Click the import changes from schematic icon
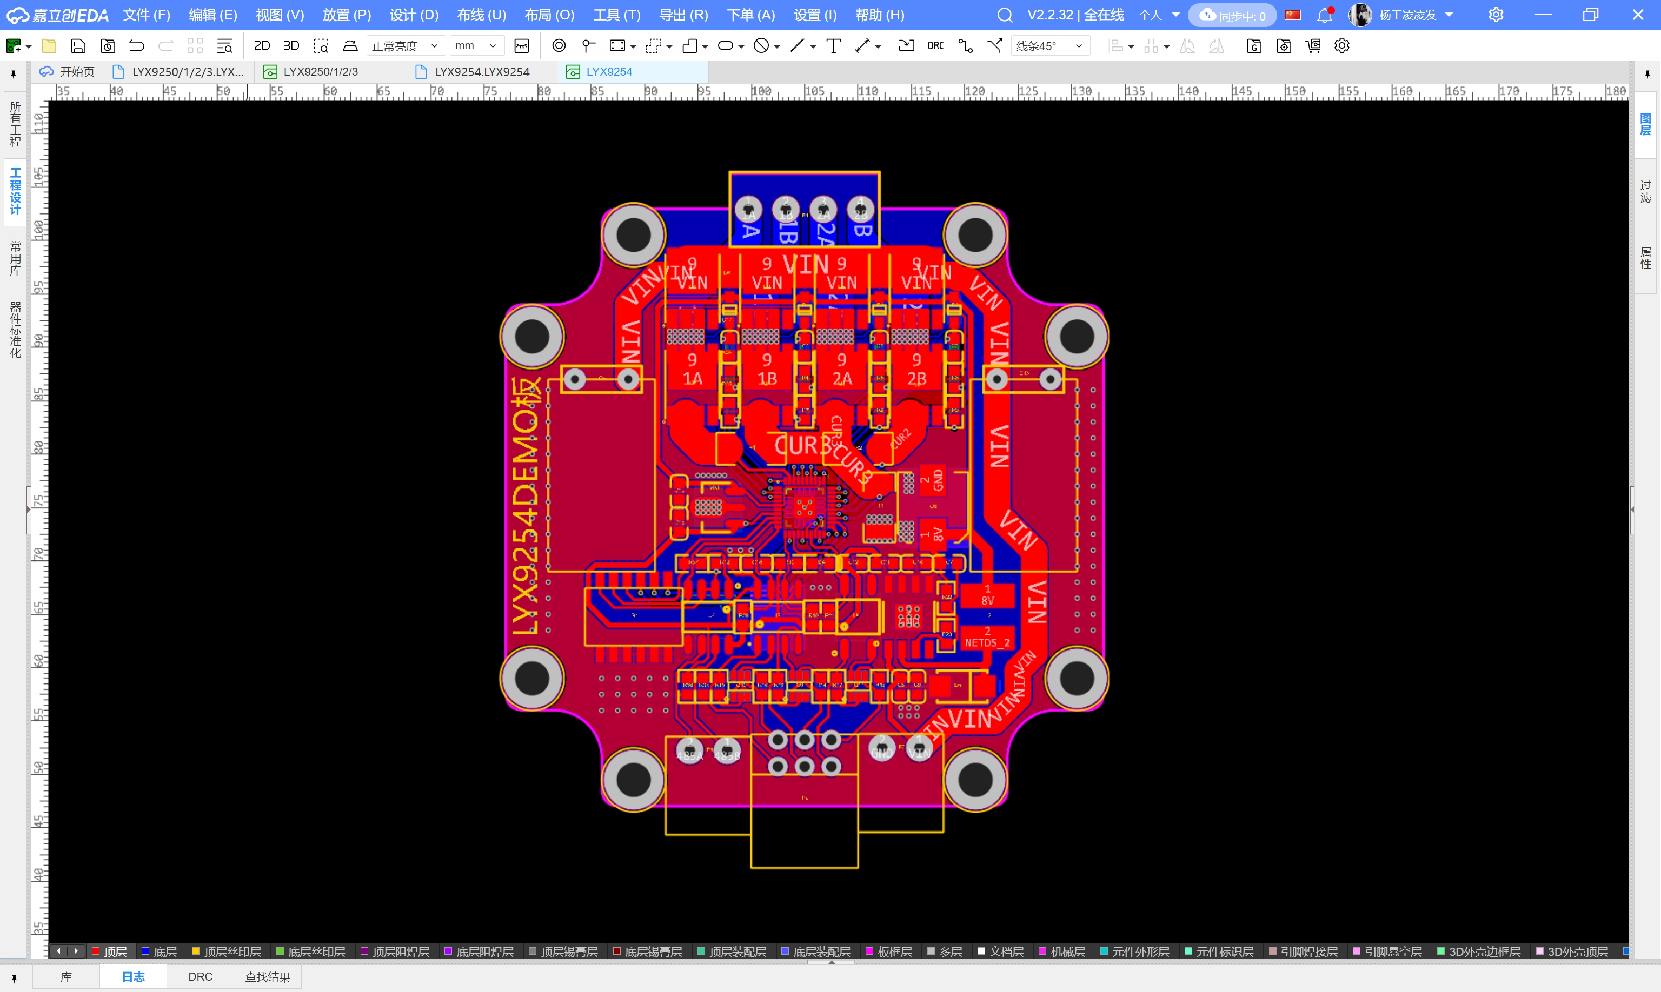 (x=906, y=45)
